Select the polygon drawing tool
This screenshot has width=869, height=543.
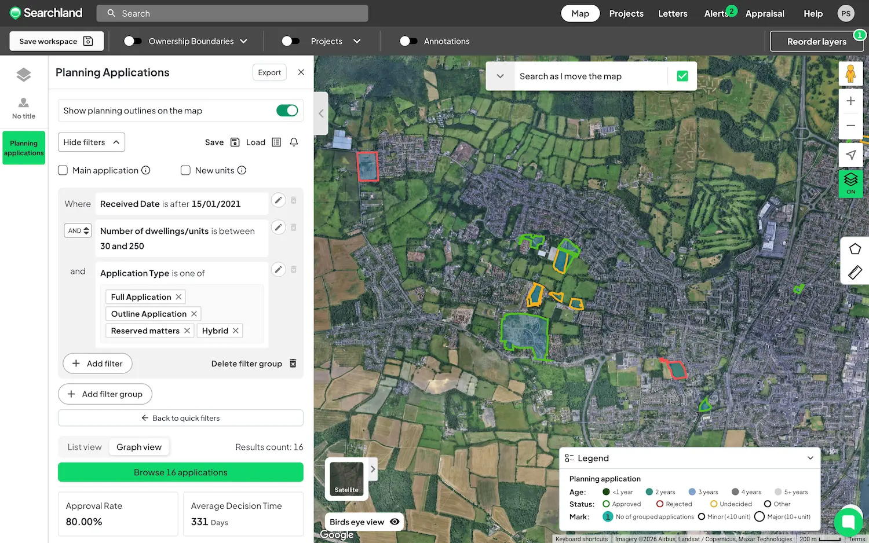pos(855,248)
